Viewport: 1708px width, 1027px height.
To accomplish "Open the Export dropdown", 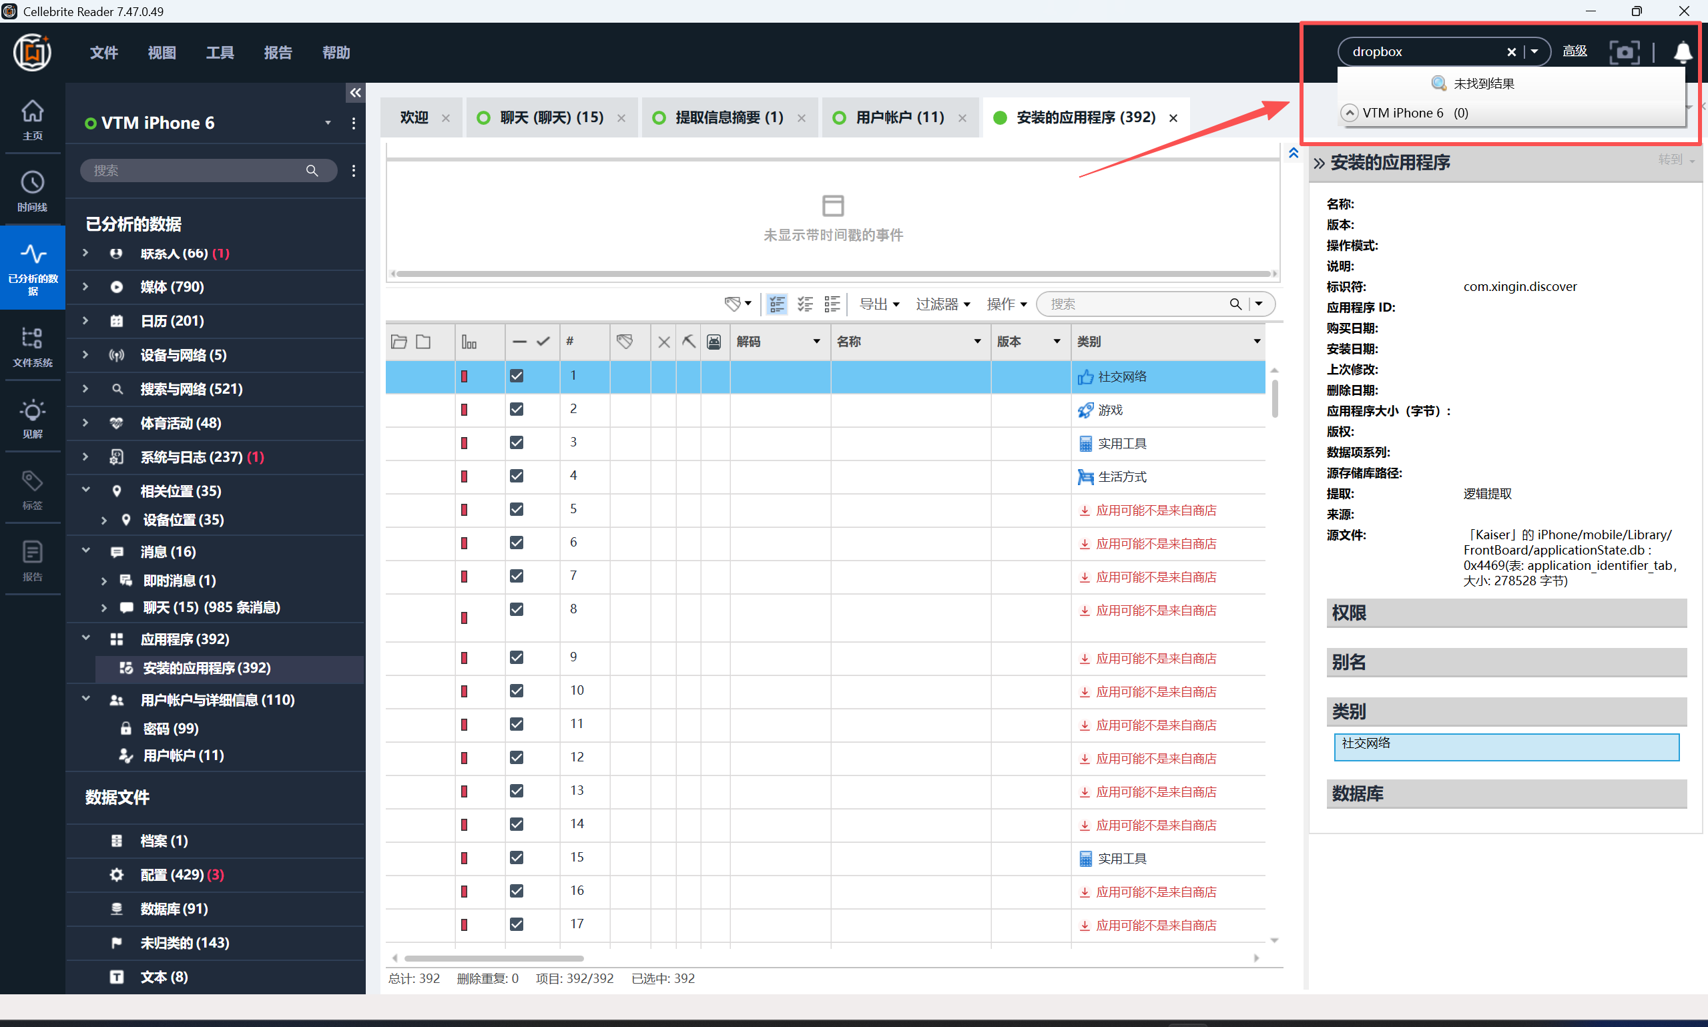I will [879, 304].
